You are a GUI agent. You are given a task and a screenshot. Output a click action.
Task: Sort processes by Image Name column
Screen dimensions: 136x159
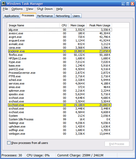tap(33, 25)
